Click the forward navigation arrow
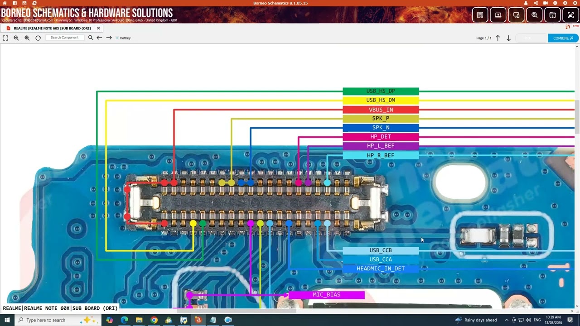580x326 pixels. pyautogui.click(x=109, y=38)
